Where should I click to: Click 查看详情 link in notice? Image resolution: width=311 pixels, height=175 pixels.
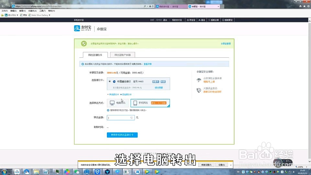[148, 64]
